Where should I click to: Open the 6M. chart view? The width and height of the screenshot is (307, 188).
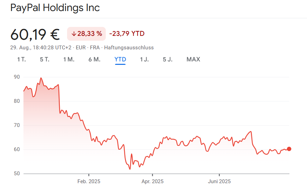click(x=94, y=59)
